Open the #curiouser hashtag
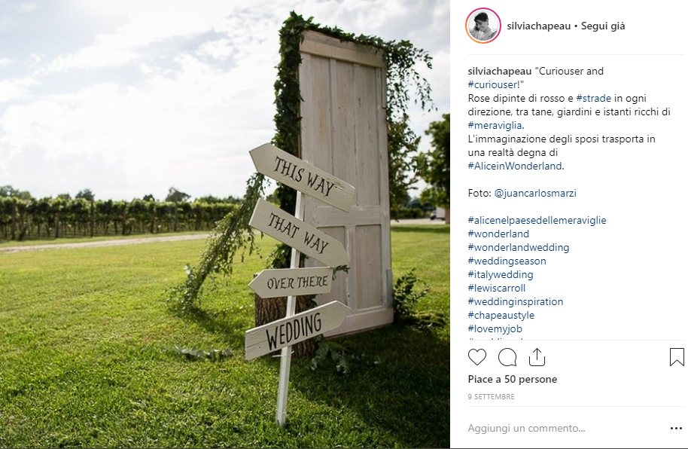The image size is (688, 449). tap(493, 85)
